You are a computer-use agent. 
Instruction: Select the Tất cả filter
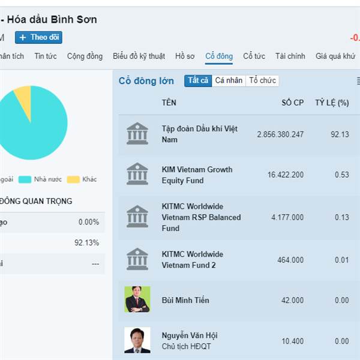[198, 81]
